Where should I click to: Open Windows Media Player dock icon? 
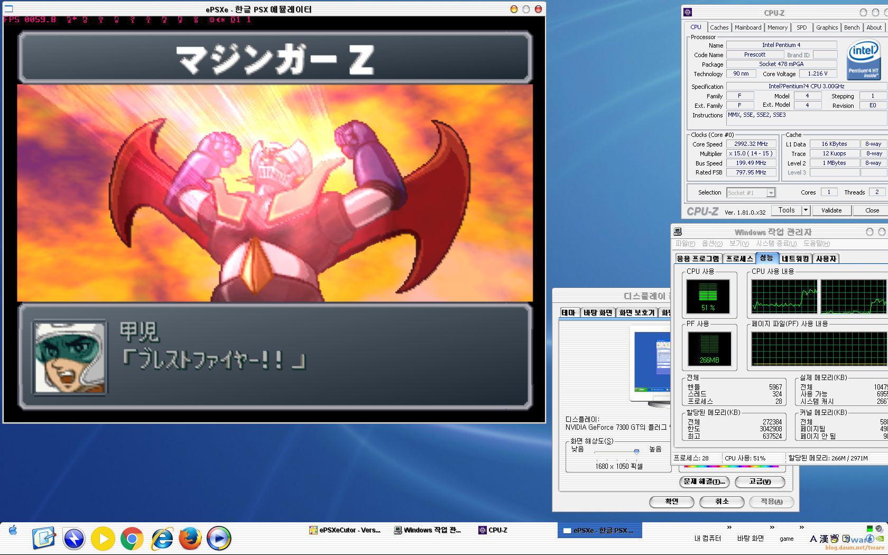(x=219, y=539)
